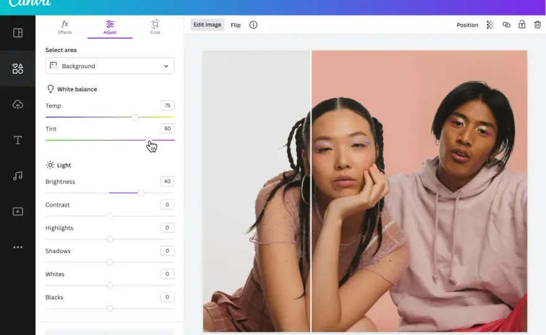Switch to the Crop tab

(155, 27)
